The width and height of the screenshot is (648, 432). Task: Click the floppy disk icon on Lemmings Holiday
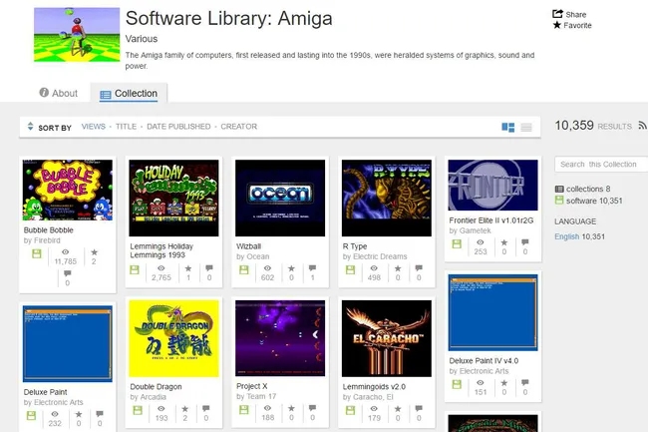[x=135, y=270]
